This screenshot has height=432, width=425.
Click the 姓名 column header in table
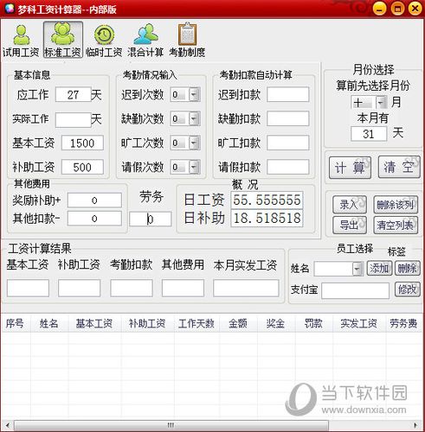49,323
